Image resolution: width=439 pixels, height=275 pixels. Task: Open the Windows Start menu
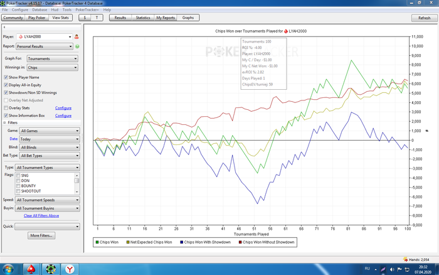(x=9, y=269)
